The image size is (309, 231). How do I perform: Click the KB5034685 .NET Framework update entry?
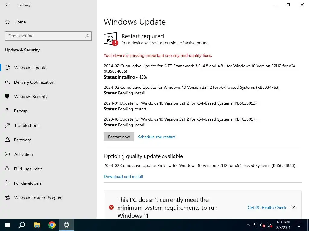tap(200, 69)
